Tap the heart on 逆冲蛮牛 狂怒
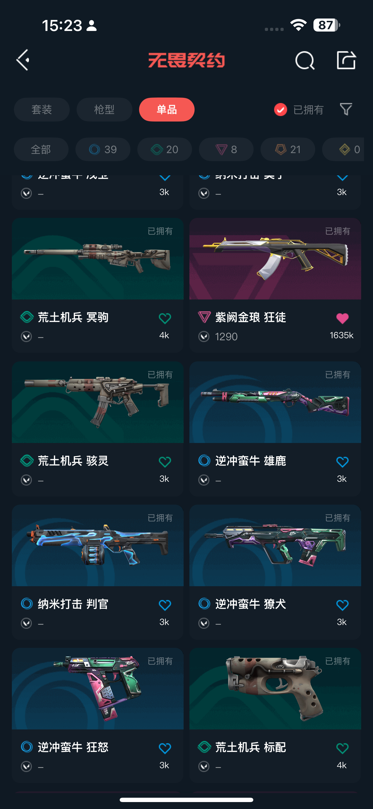The width and height of the screenshot is (373, 809). (165, 748)
